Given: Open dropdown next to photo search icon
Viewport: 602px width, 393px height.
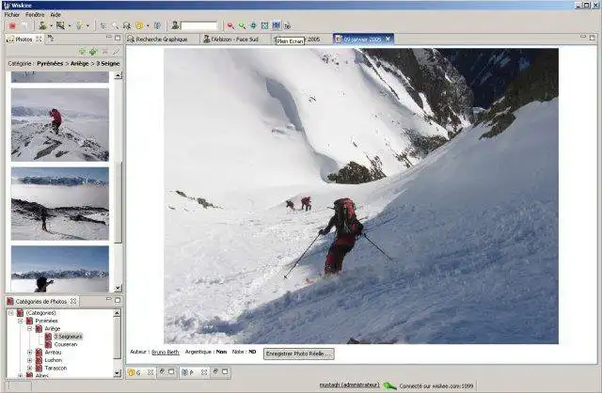Looking at the screenshot, I should coord(70,26).
